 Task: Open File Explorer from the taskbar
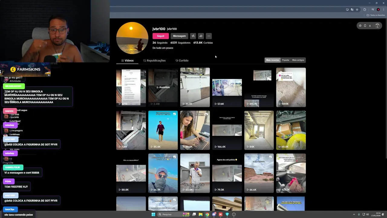(x=200, y=214)
